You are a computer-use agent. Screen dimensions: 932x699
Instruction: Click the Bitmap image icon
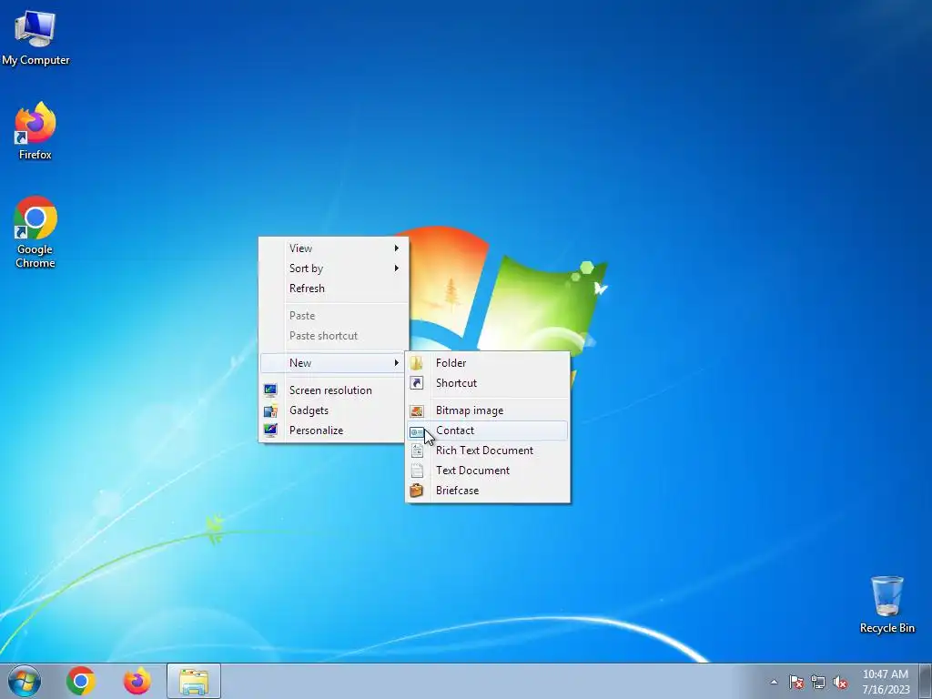click(417, 410)
